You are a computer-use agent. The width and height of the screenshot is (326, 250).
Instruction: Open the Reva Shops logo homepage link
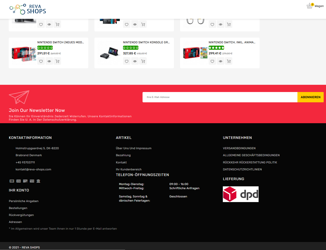(x=28, y=9)
